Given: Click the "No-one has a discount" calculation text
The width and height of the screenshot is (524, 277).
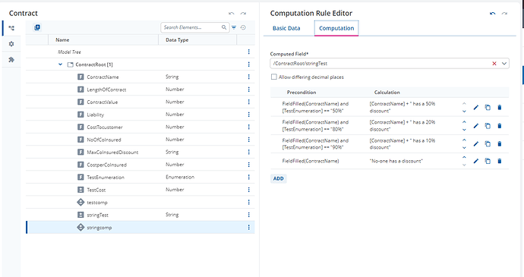Looking at the screenshot, I should 396,161.
